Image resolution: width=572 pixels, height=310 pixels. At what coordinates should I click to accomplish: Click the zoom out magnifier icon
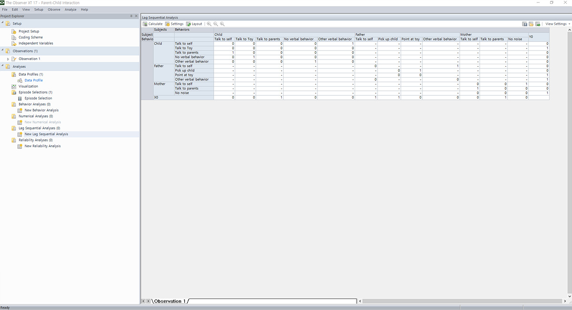(215, 24)
